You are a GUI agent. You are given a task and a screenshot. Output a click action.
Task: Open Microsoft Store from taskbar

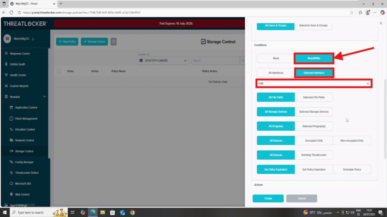(113, 212)
